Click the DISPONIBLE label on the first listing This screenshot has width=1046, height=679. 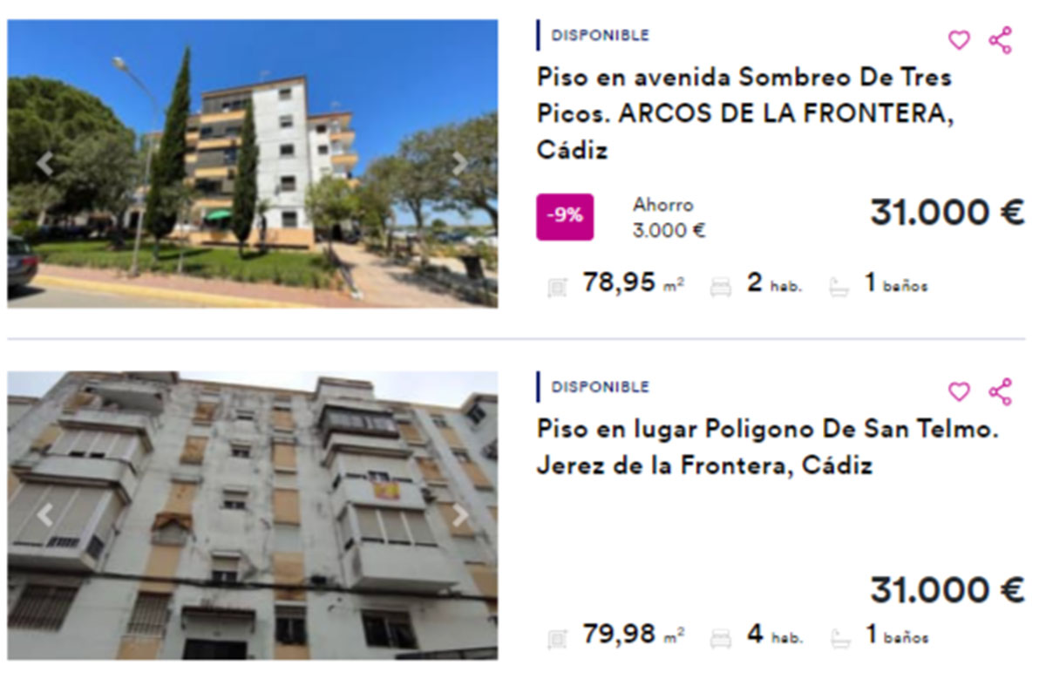point(601,36)
